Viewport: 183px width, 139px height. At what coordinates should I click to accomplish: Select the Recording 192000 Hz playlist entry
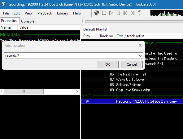pos(132,101)
